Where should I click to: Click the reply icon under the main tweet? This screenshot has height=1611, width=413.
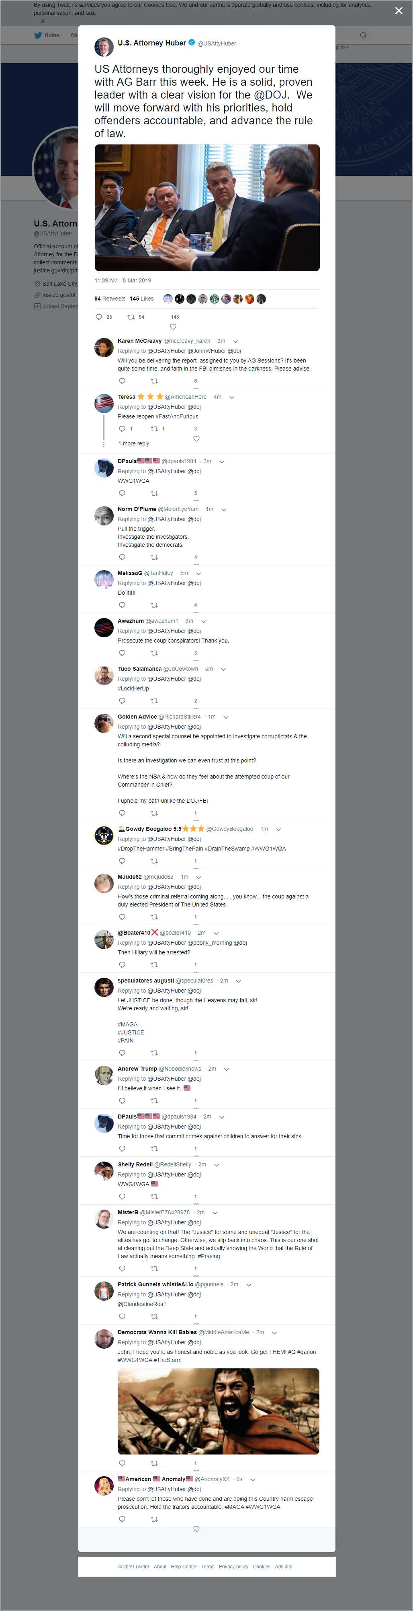point(99,317)
